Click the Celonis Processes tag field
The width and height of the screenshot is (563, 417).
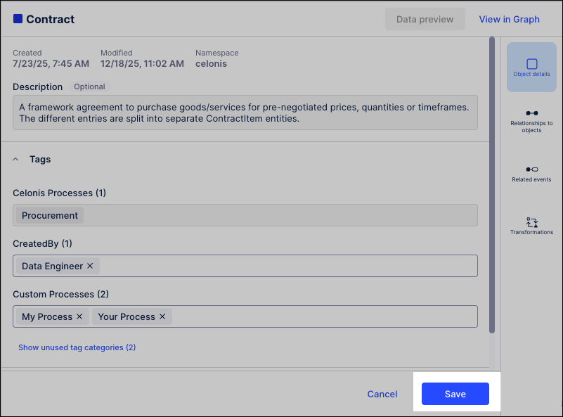click(281, 215)
